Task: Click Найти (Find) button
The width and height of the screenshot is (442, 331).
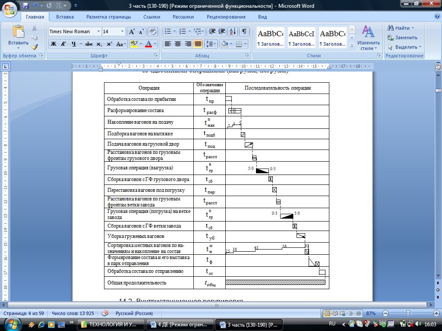Action: tap(401, 28)
